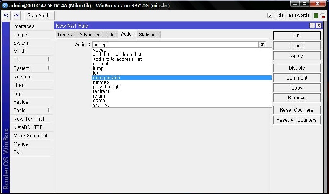329x194 pixels.
Task: Click the Cancel button
Action: 297,46
